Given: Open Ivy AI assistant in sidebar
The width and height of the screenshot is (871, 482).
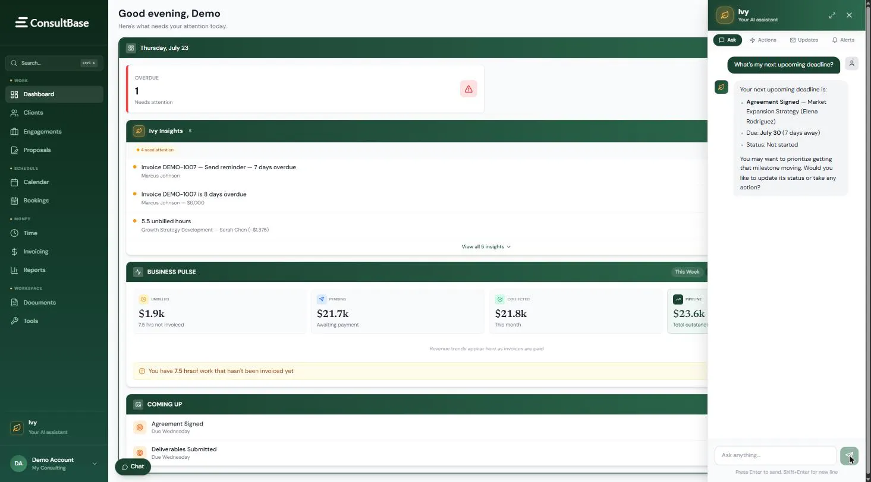Looking at the screenshot, I should pos(54,427).
